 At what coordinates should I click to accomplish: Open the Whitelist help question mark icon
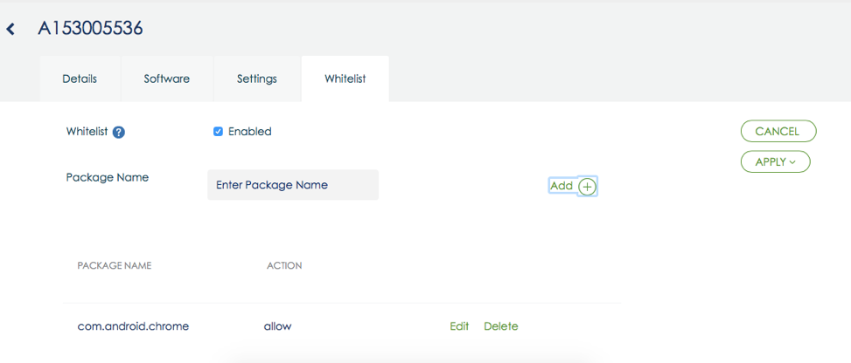click(x=119, y=132)
